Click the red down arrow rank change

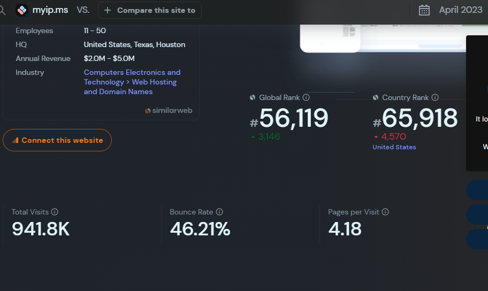pos(376,137)
